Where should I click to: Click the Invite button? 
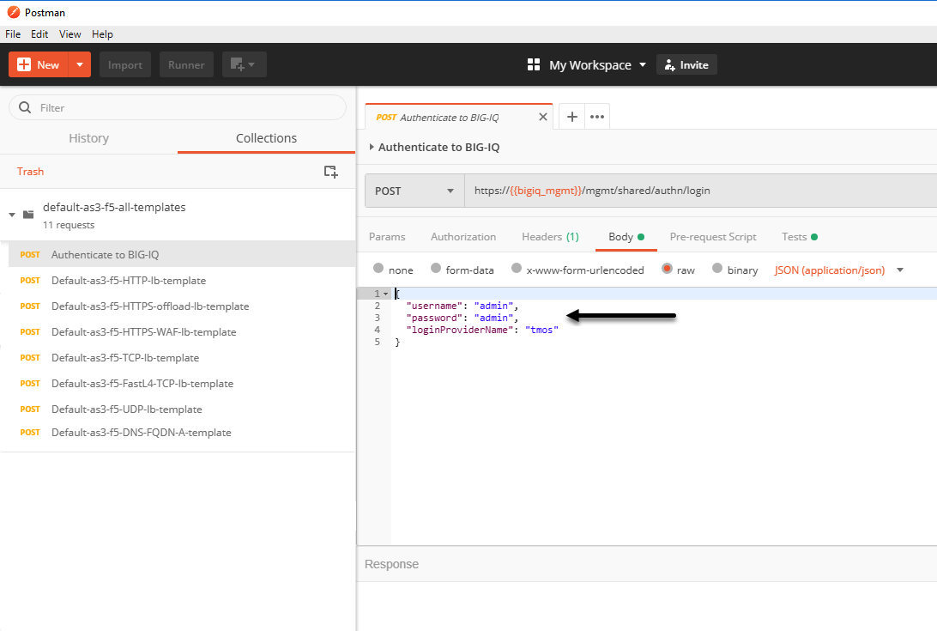click(686, 64)
